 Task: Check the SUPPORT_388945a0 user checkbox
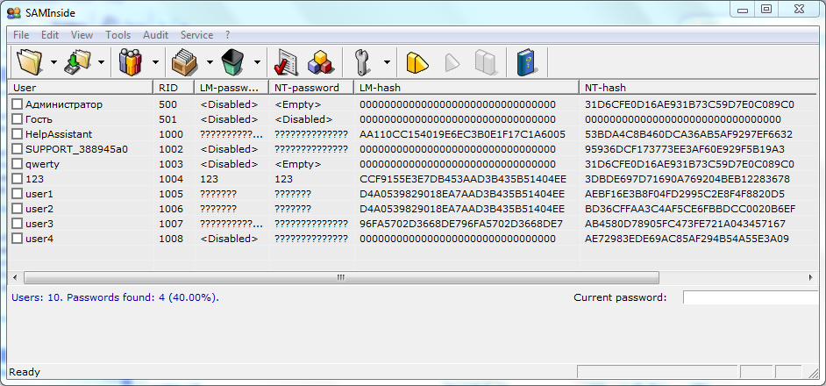pyautogui.click(x=18, y=149)
